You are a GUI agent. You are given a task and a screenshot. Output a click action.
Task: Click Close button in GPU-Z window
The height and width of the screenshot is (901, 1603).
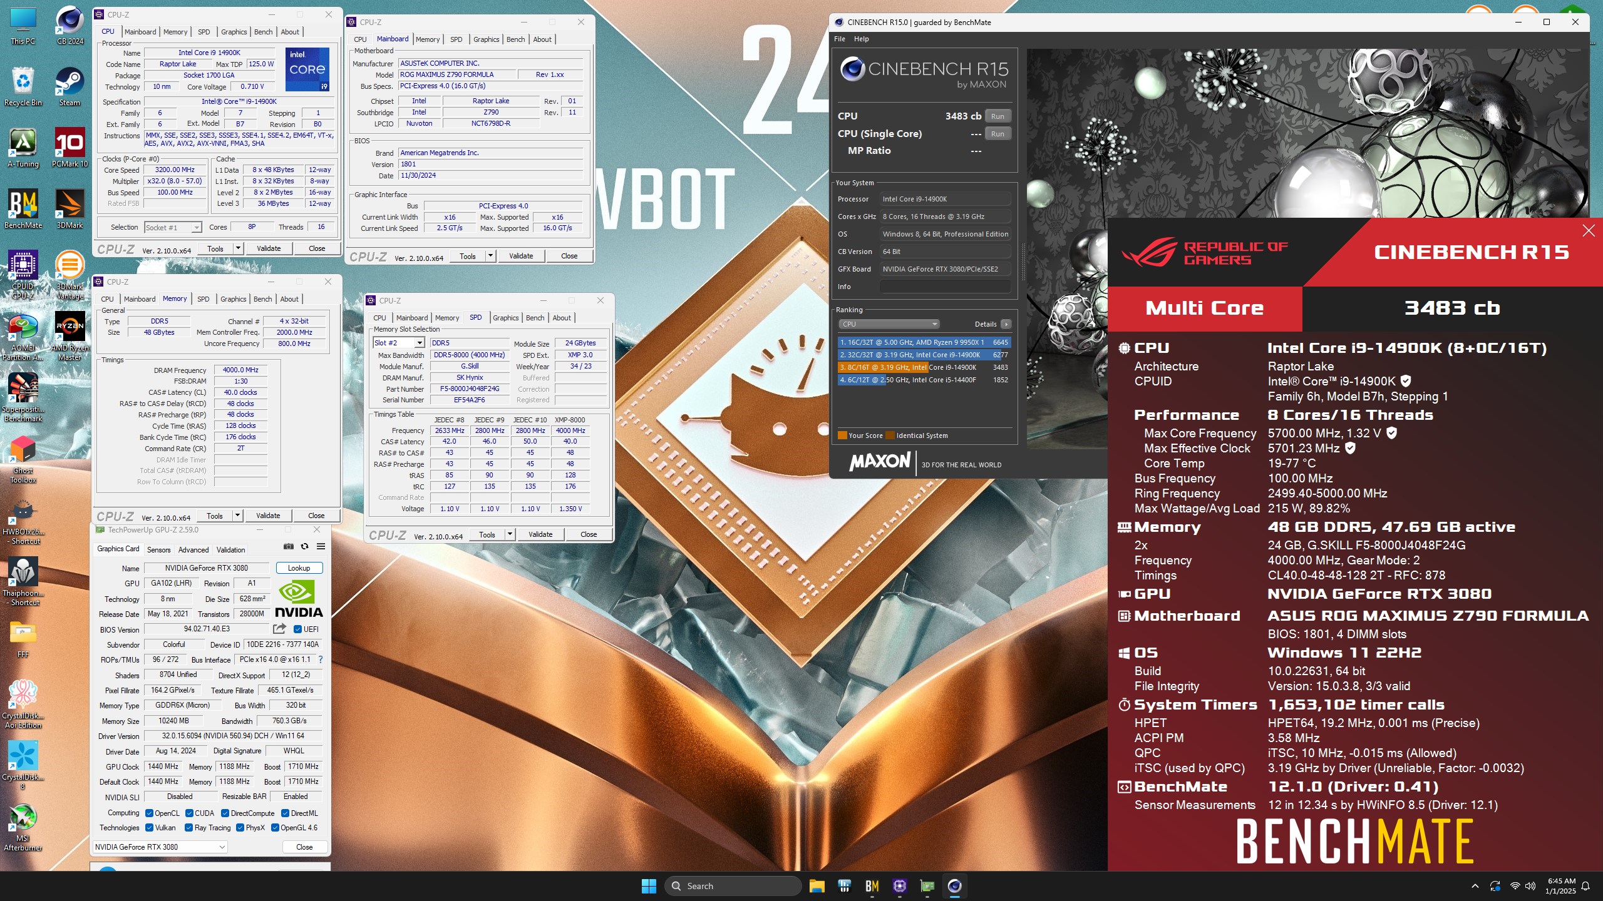click(304, 847)
